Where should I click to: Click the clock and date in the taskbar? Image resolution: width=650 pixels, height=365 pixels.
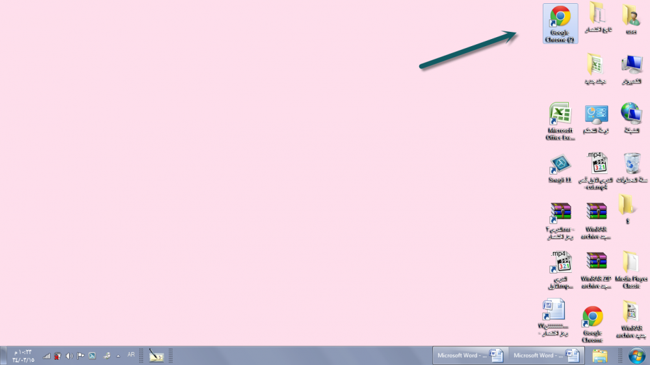click(24, 355)
